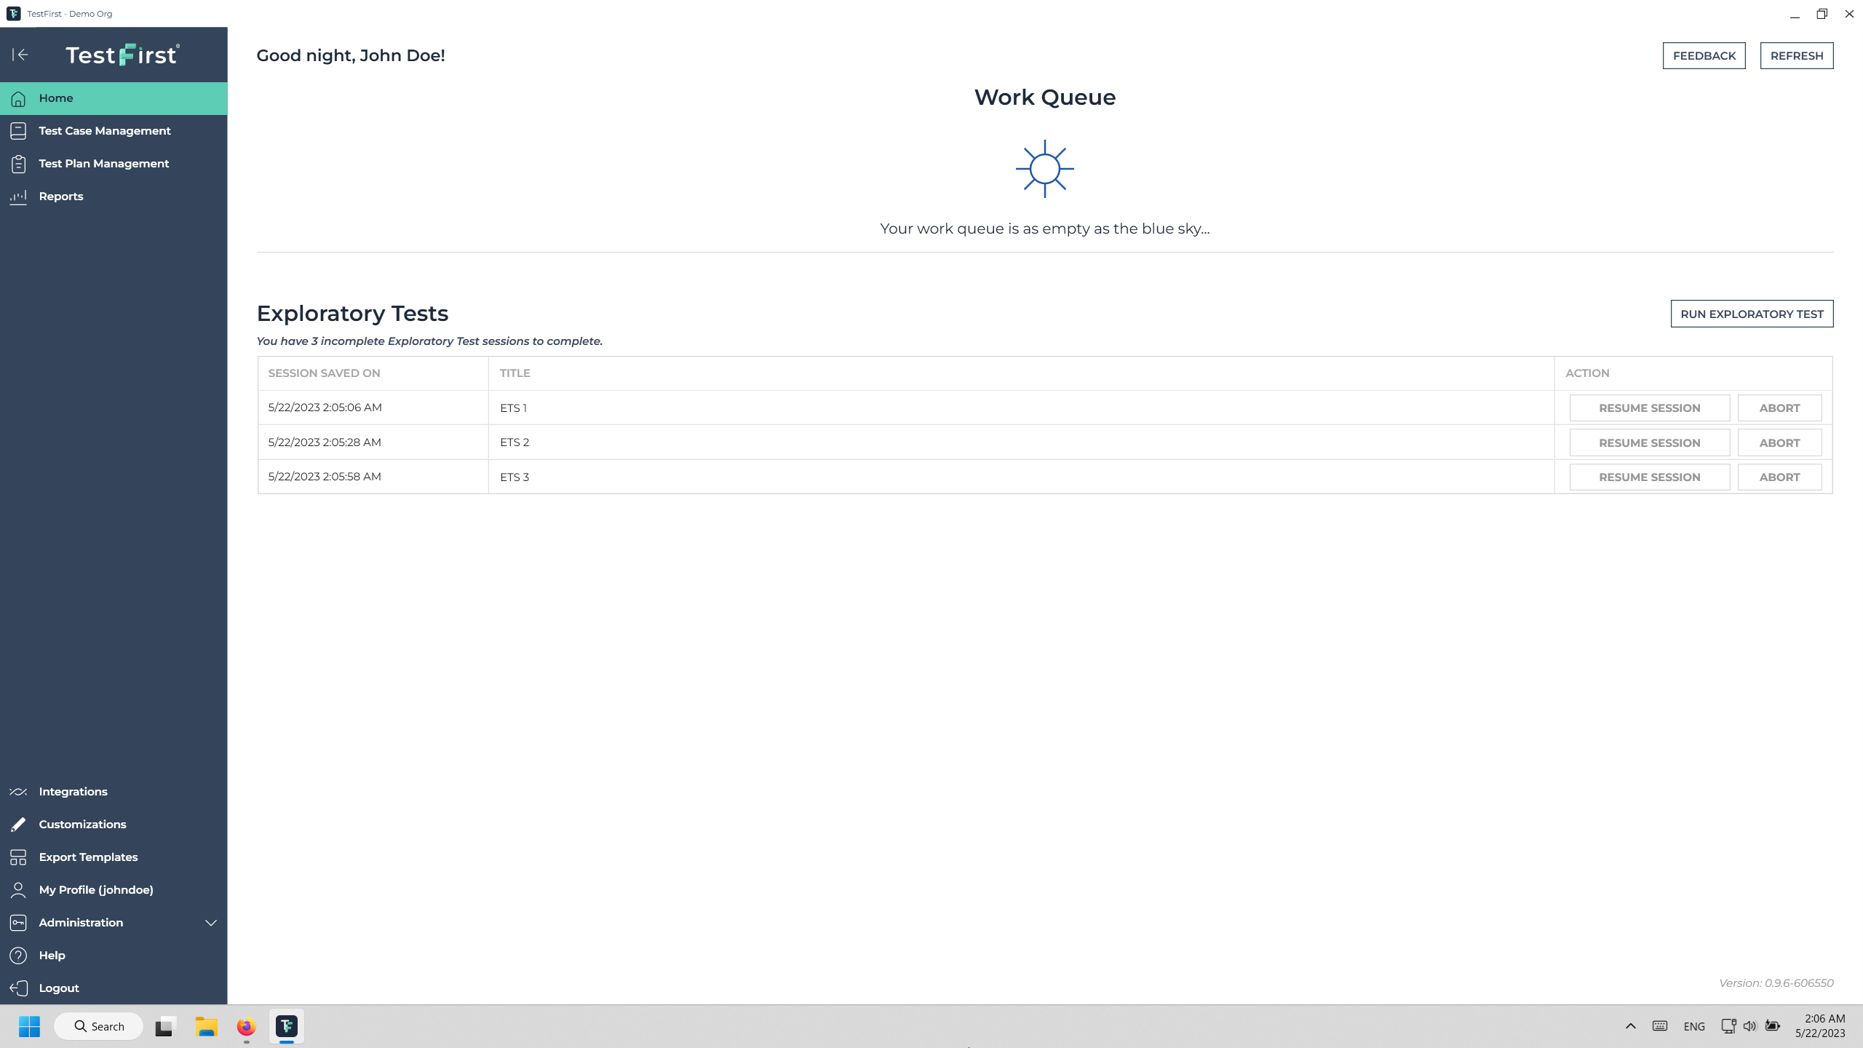The image size is (1863, 1048).
Task: Expand the Administration menu
Action: (81, 922)
